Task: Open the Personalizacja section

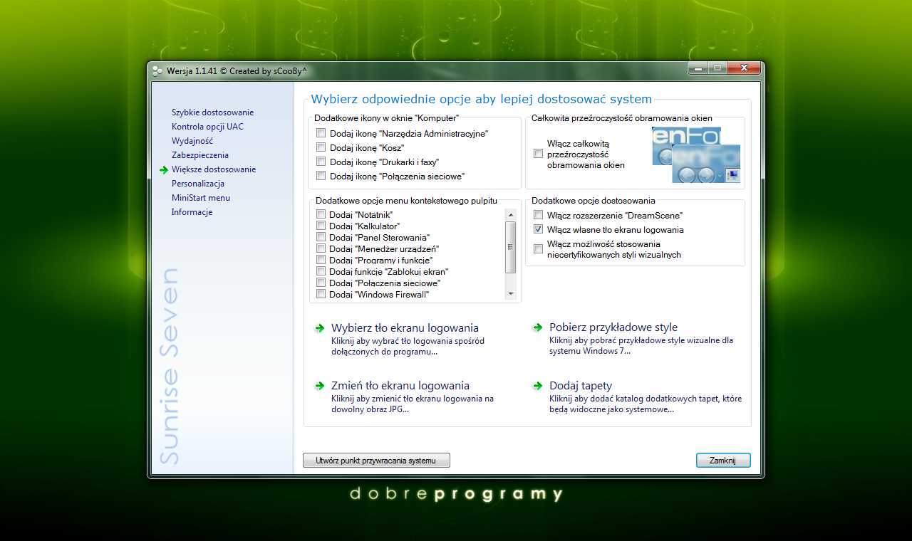Action: click(197, 184)
